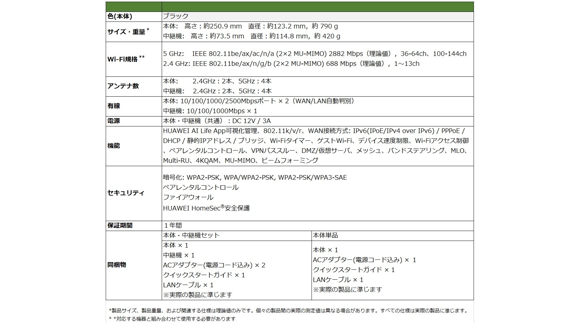This screenshot has height=323, width=575.
Task: Click the 有線 row header cell
Action: pos(114,106)
